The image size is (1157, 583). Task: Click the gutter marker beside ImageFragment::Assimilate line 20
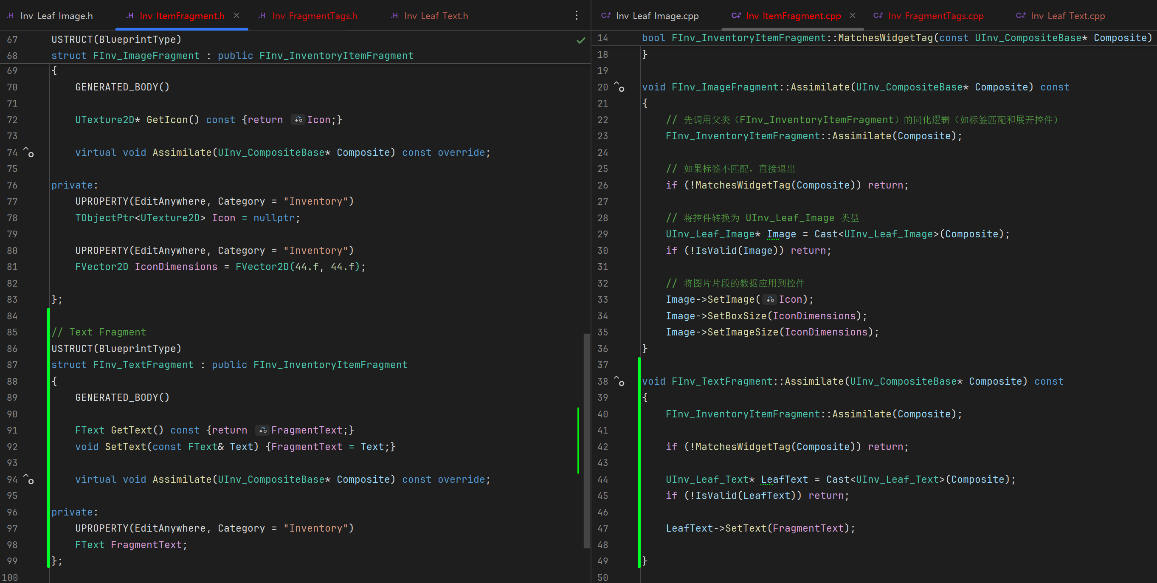coord(619,87)
